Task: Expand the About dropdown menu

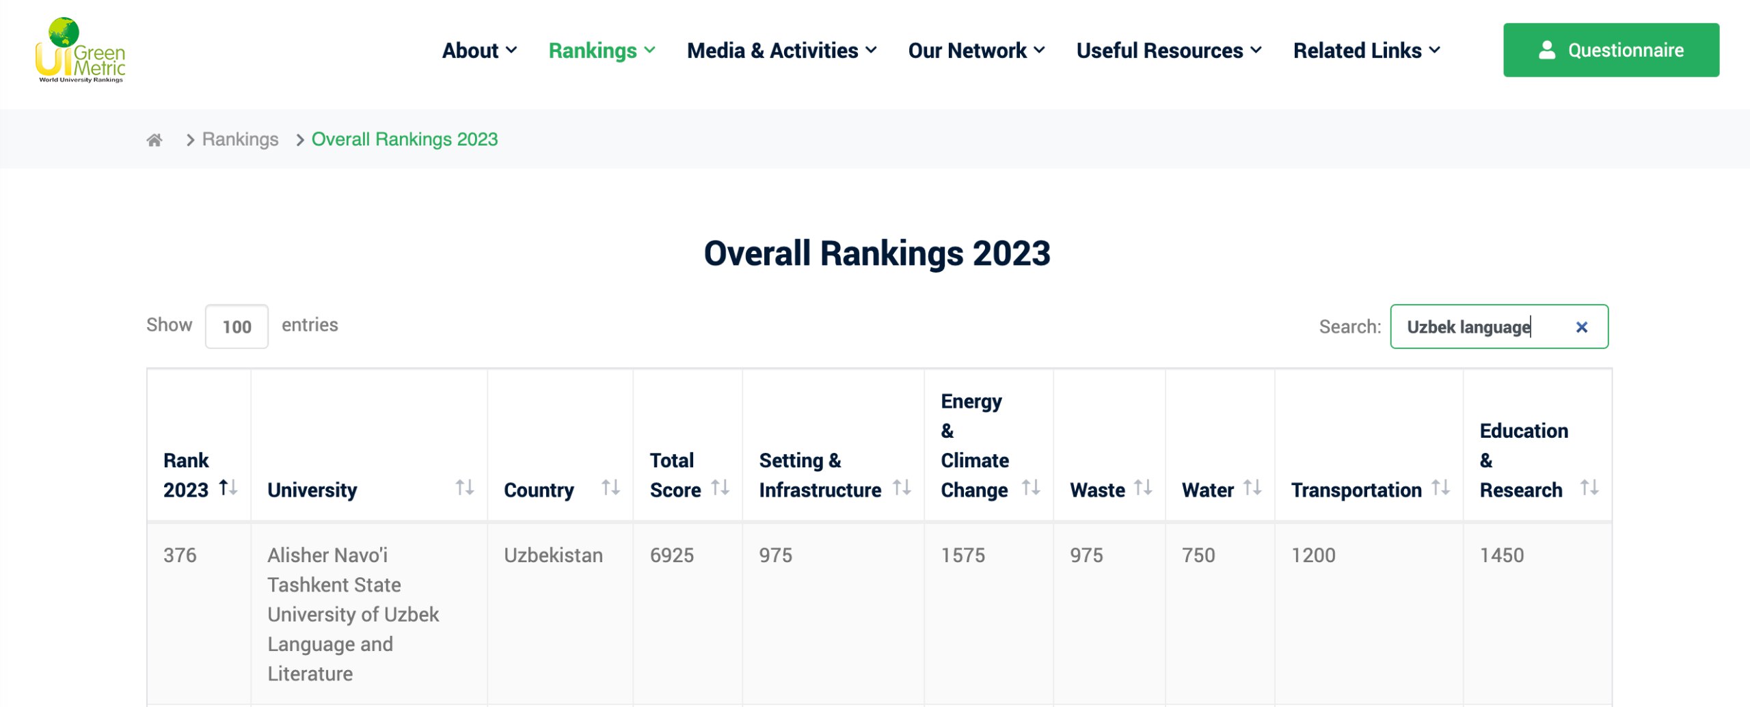Action: [x=479, y=51]
